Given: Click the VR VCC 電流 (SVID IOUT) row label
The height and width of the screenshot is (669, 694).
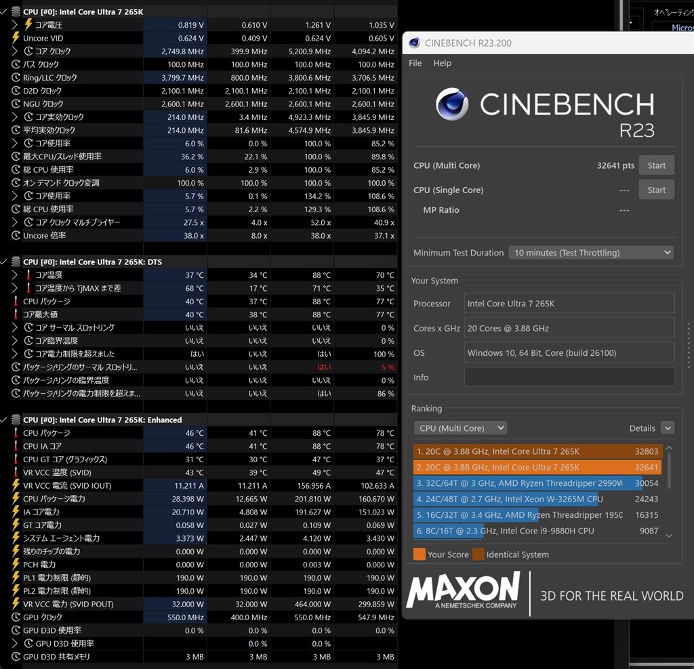Looking at the screenshot, I should pyautogui.click(x=67, y=485).
